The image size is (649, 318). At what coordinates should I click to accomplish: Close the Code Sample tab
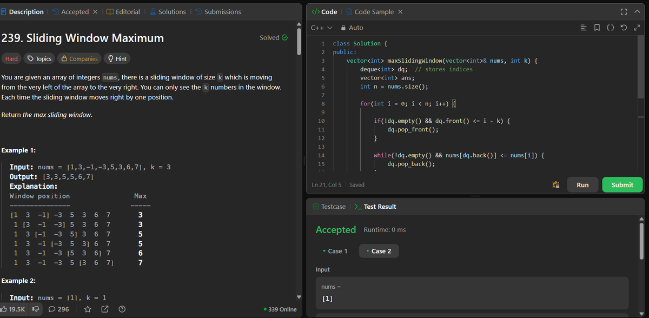pyautogui.click(x=400, y=12)
